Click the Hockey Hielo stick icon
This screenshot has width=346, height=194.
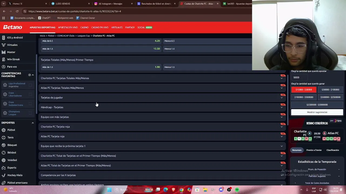point(4,175)
